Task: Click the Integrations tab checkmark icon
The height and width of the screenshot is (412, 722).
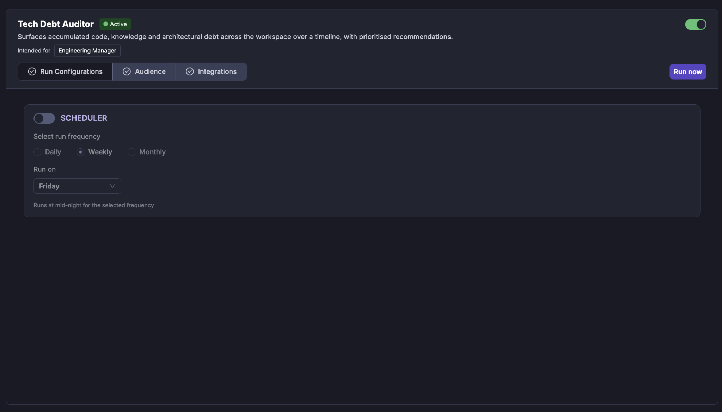Action: click(190, 71)
